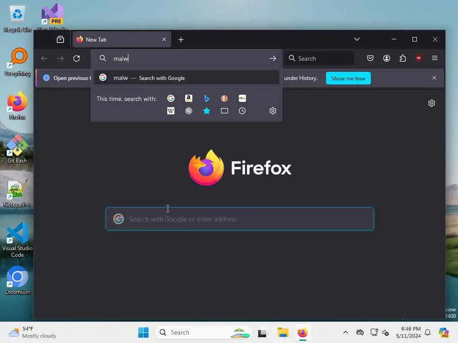Search bookmarks with the star icon
458x343 pixels.
(207, 111)
